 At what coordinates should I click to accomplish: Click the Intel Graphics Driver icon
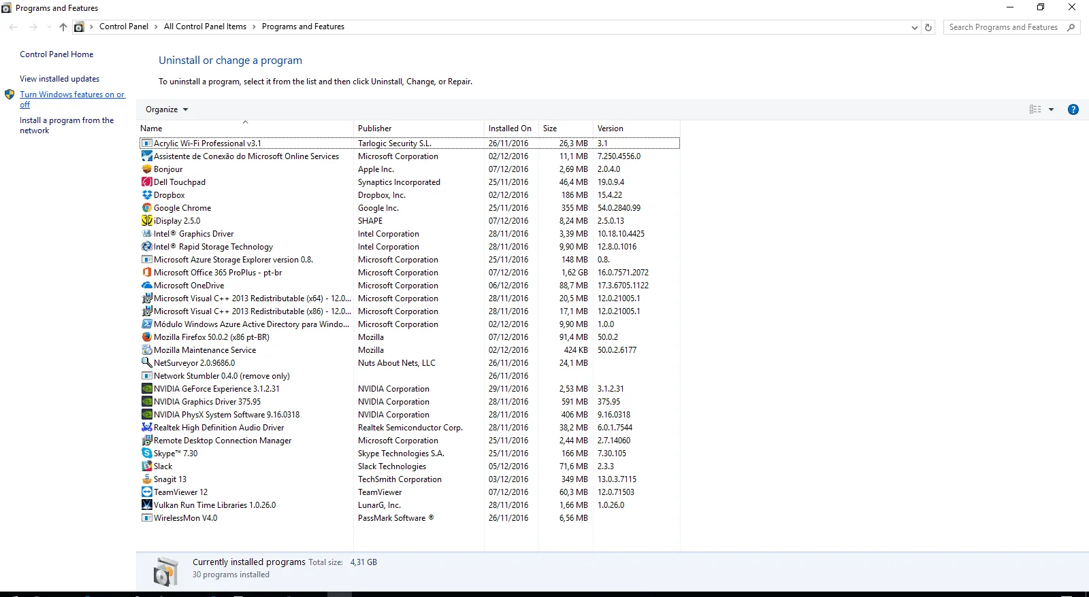(146, 234)
